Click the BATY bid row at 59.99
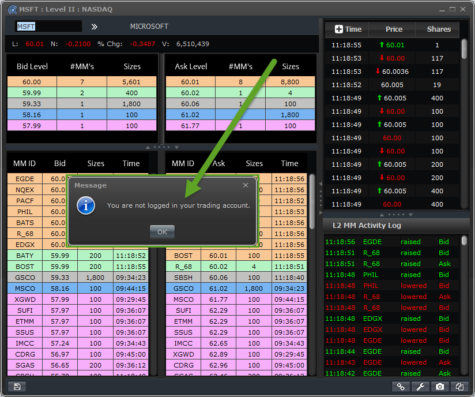The height and width of the screenshot is (397, 475). pyautogui.click(x=78, y=256)
